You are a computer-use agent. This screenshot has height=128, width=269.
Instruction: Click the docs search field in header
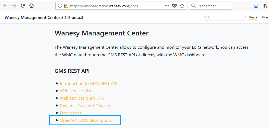[x=227, y=17]
